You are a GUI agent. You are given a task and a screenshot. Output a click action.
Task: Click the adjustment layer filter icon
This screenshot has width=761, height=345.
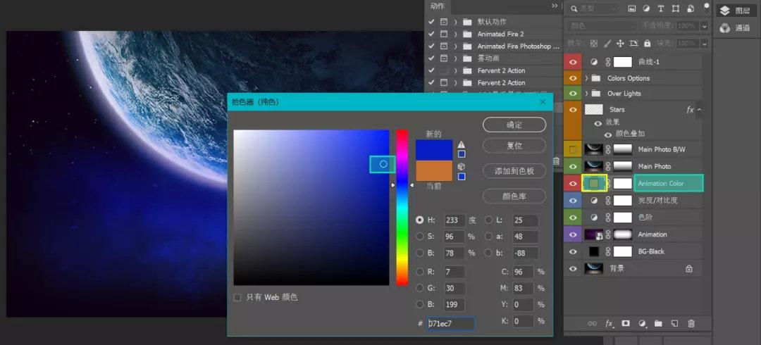(646, 8)
